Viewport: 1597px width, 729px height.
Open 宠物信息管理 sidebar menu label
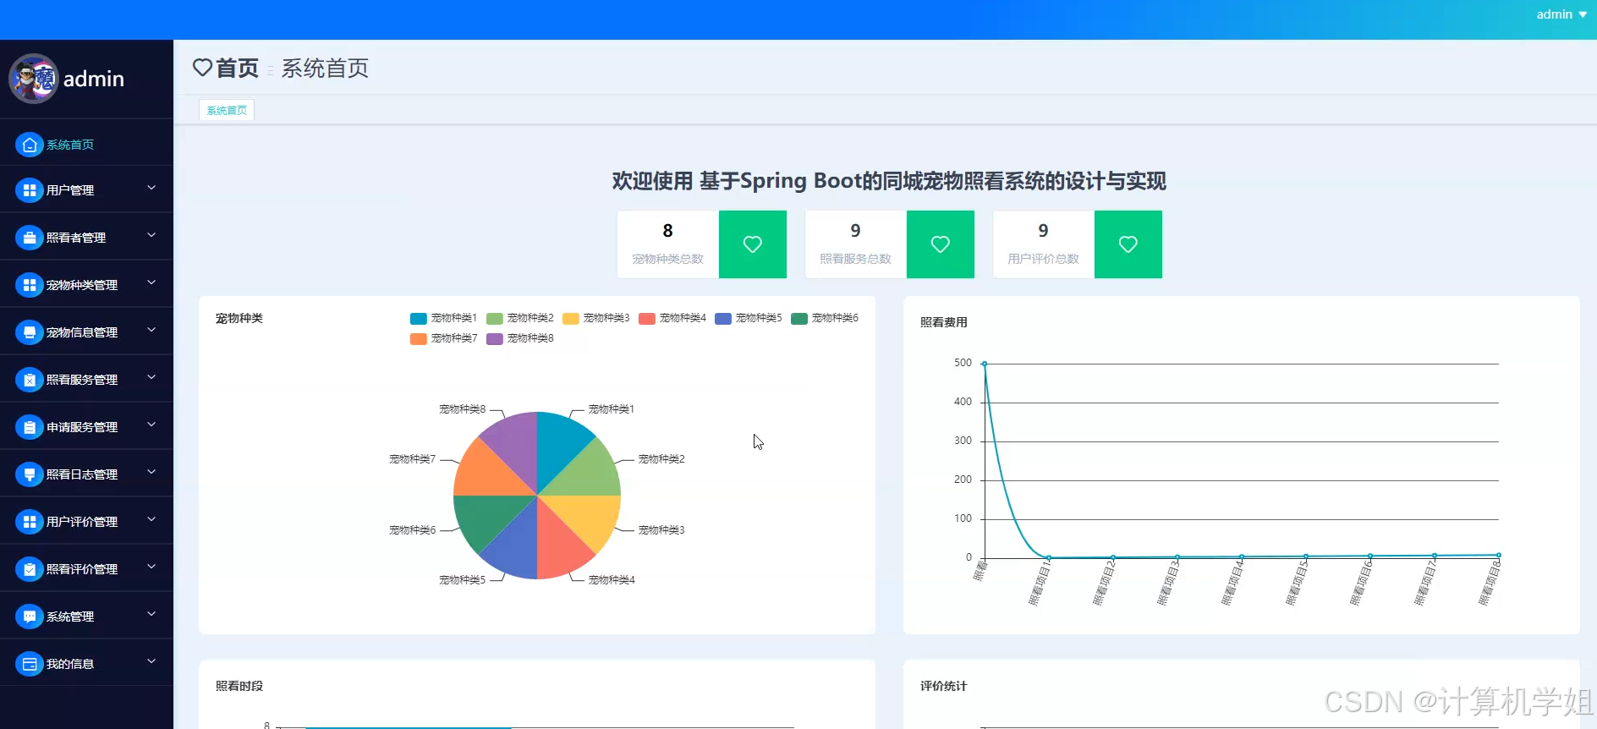82,332
